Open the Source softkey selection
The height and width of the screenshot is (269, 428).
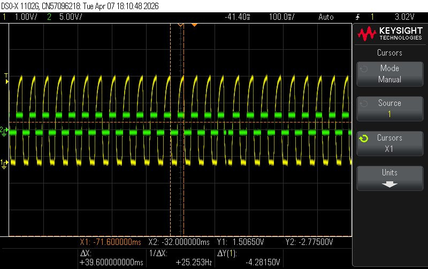[389, 109]
